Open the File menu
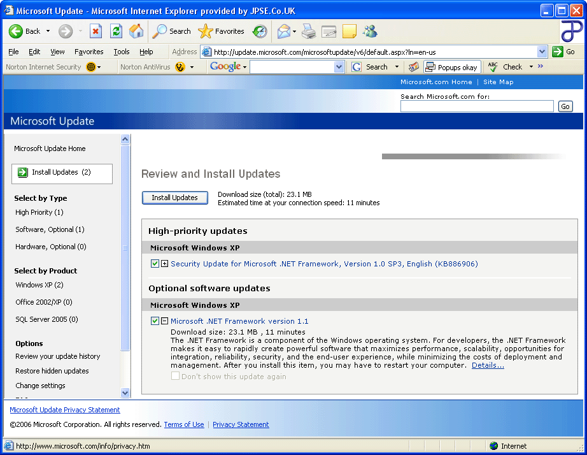The height and width of the screenshot is (455, 587). pos(13,52)
